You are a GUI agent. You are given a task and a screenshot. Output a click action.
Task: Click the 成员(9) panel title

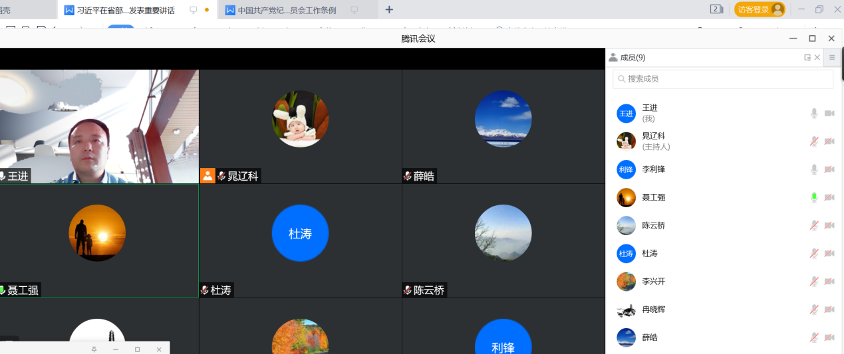pyautogui.click(x=633, y=58)
